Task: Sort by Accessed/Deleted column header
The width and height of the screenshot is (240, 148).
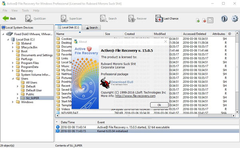Action: pyautogui.click(x=196, y=34)
